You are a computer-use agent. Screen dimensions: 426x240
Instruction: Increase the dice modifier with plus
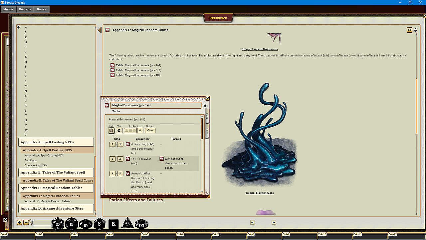pyautogui.click(x=19, y=222)
